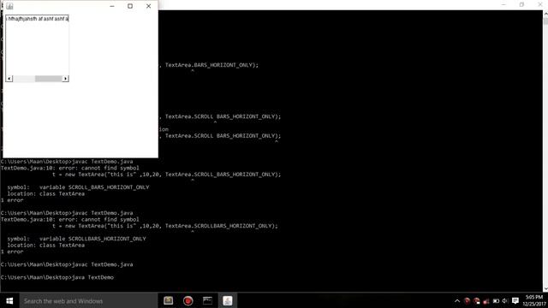Viewport: 548px width, 308px height.
Task: Switch to the Command Prompt taskbar icon
Action: (x=207, y=300)
